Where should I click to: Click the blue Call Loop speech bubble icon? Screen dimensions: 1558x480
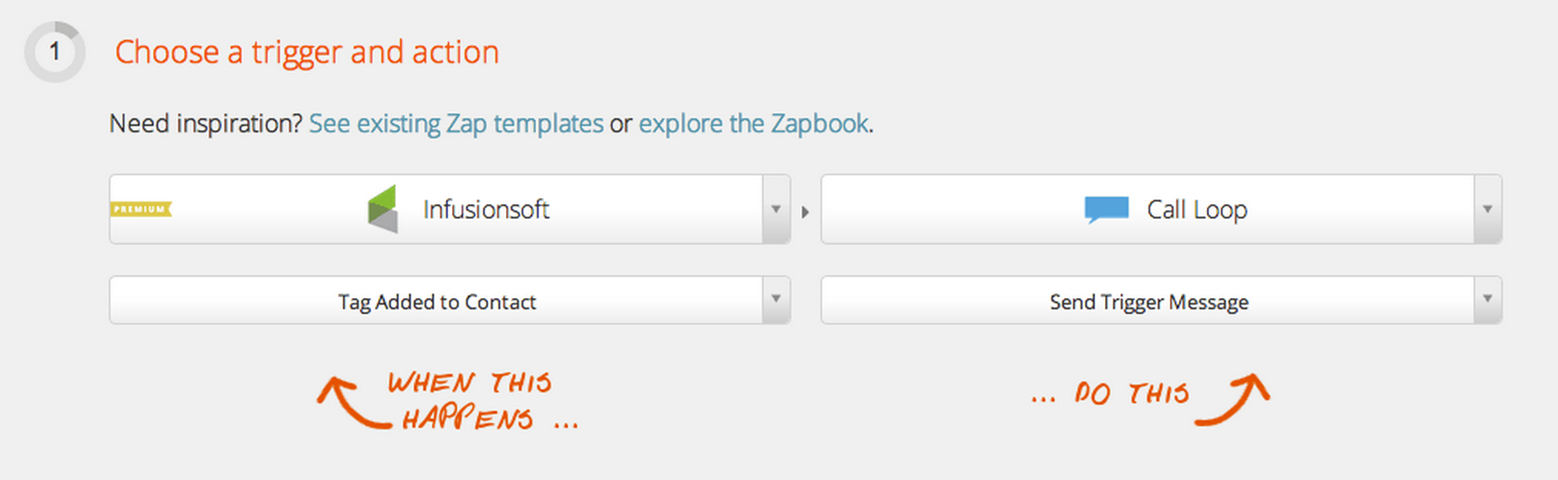[x=1106, y=210]
